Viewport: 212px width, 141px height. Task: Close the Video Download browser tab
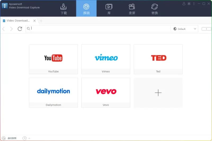pos(34,21)
